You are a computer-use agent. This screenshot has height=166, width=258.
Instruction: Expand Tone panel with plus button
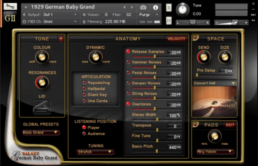61,39
